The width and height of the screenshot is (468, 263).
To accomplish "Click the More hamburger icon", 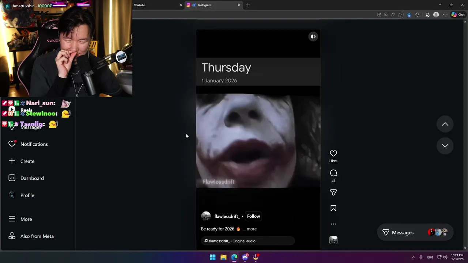I will pos(12,219).
